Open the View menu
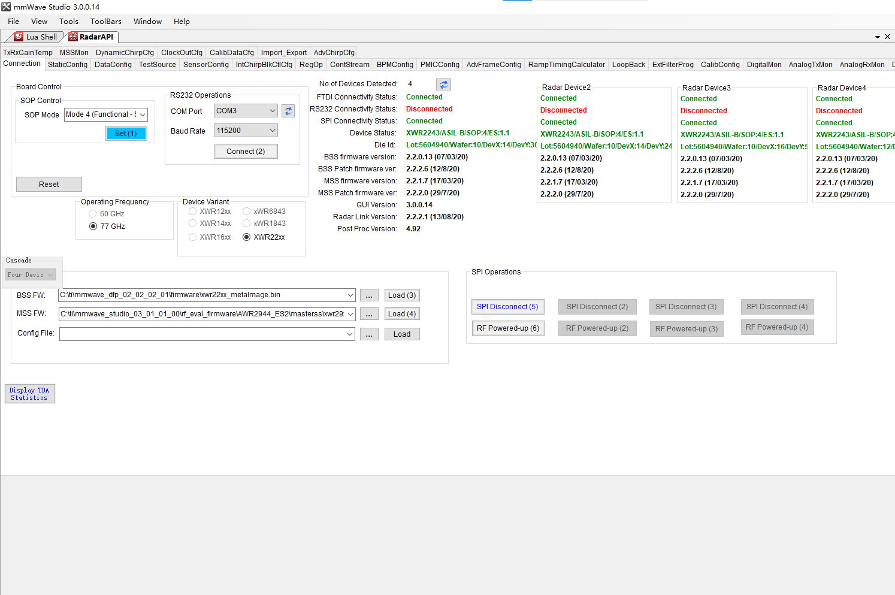 [39, 22]
